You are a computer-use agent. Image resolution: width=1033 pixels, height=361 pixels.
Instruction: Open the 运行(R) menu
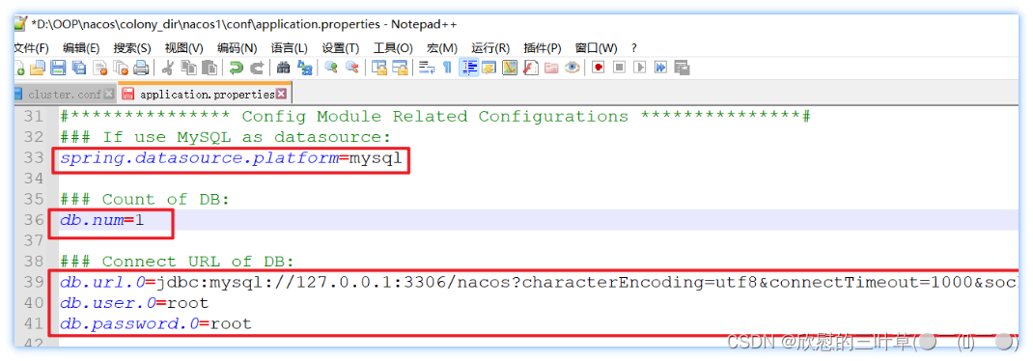click(490, 48)
